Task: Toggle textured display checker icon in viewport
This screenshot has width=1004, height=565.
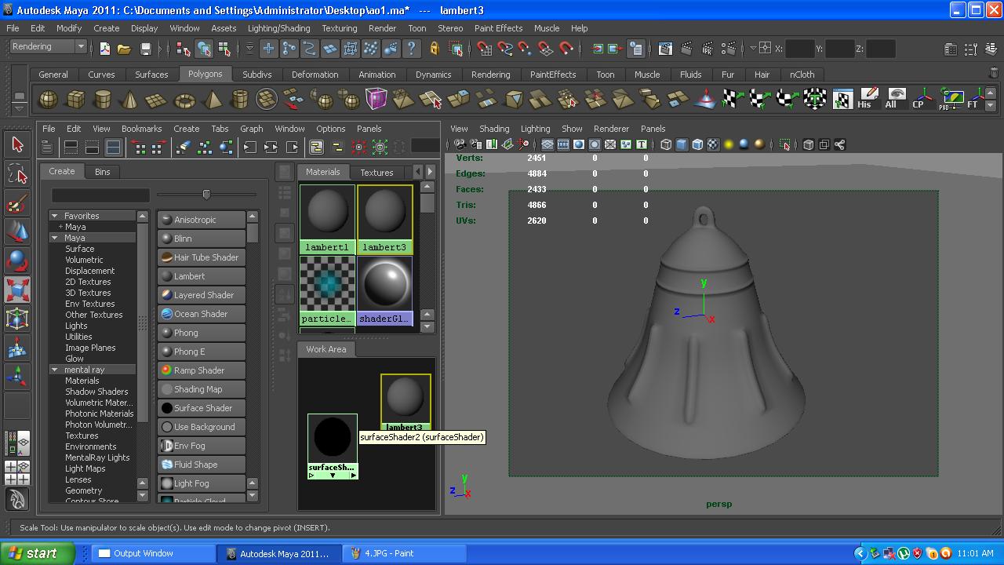Action: point(713,144)
